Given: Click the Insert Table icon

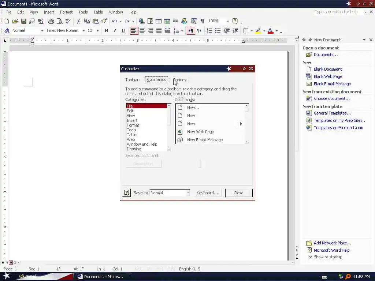Looking at the screenshot, I should pyautogui.click(x=159, y=21).
